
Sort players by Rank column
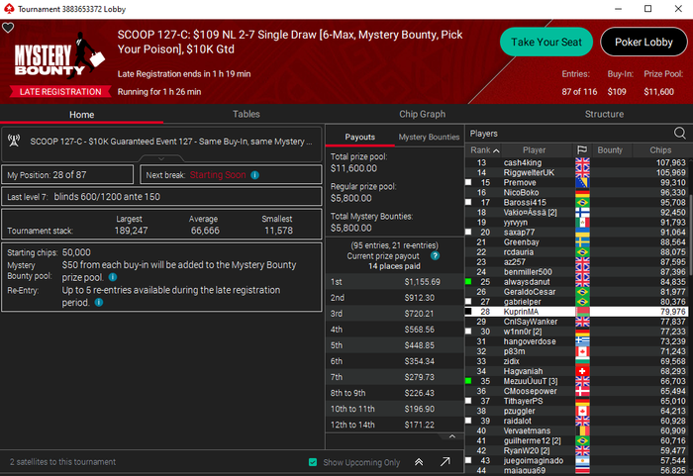point(484,150)
